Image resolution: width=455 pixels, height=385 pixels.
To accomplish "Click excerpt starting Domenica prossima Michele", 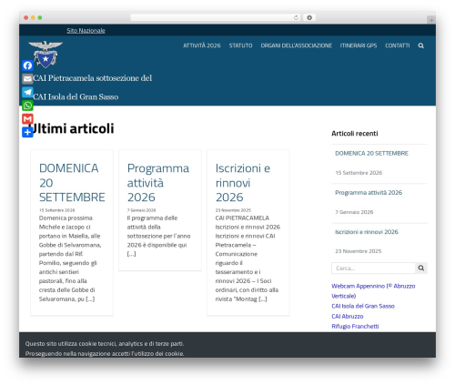I will (x=70, y=258).
